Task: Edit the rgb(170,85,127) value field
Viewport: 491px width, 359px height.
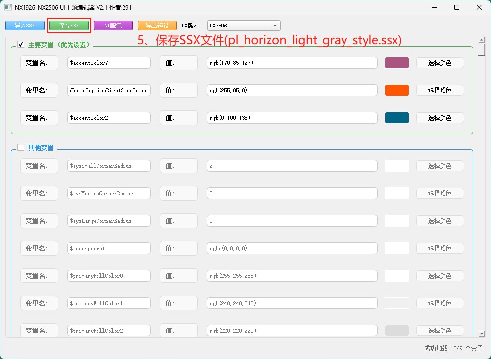Action: click(x=292, y=63)
